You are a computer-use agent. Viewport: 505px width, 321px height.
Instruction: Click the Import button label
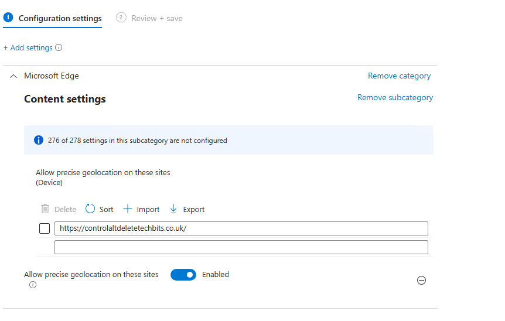(148, 210)
